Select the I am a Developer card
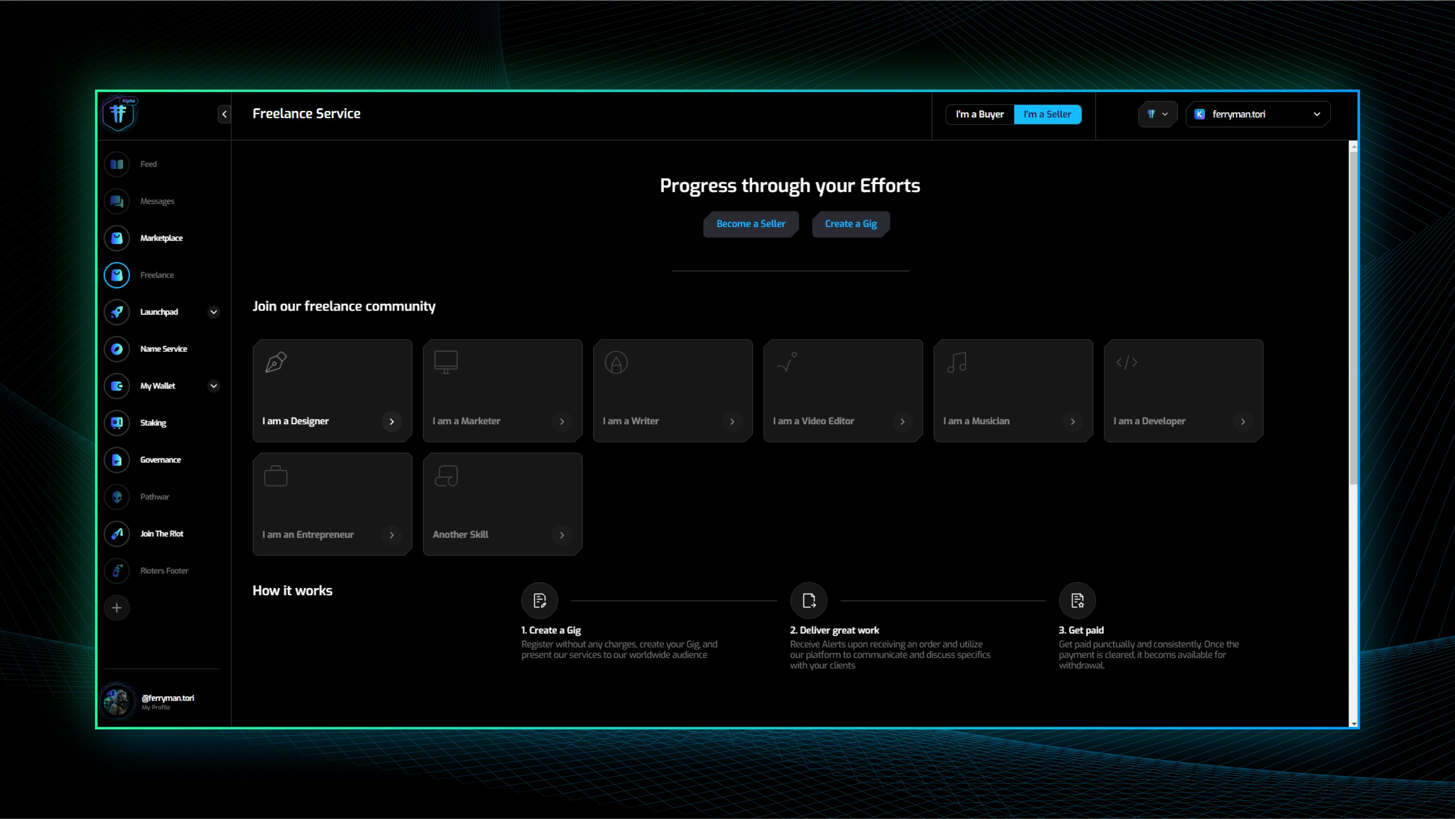 point(1183,390)
